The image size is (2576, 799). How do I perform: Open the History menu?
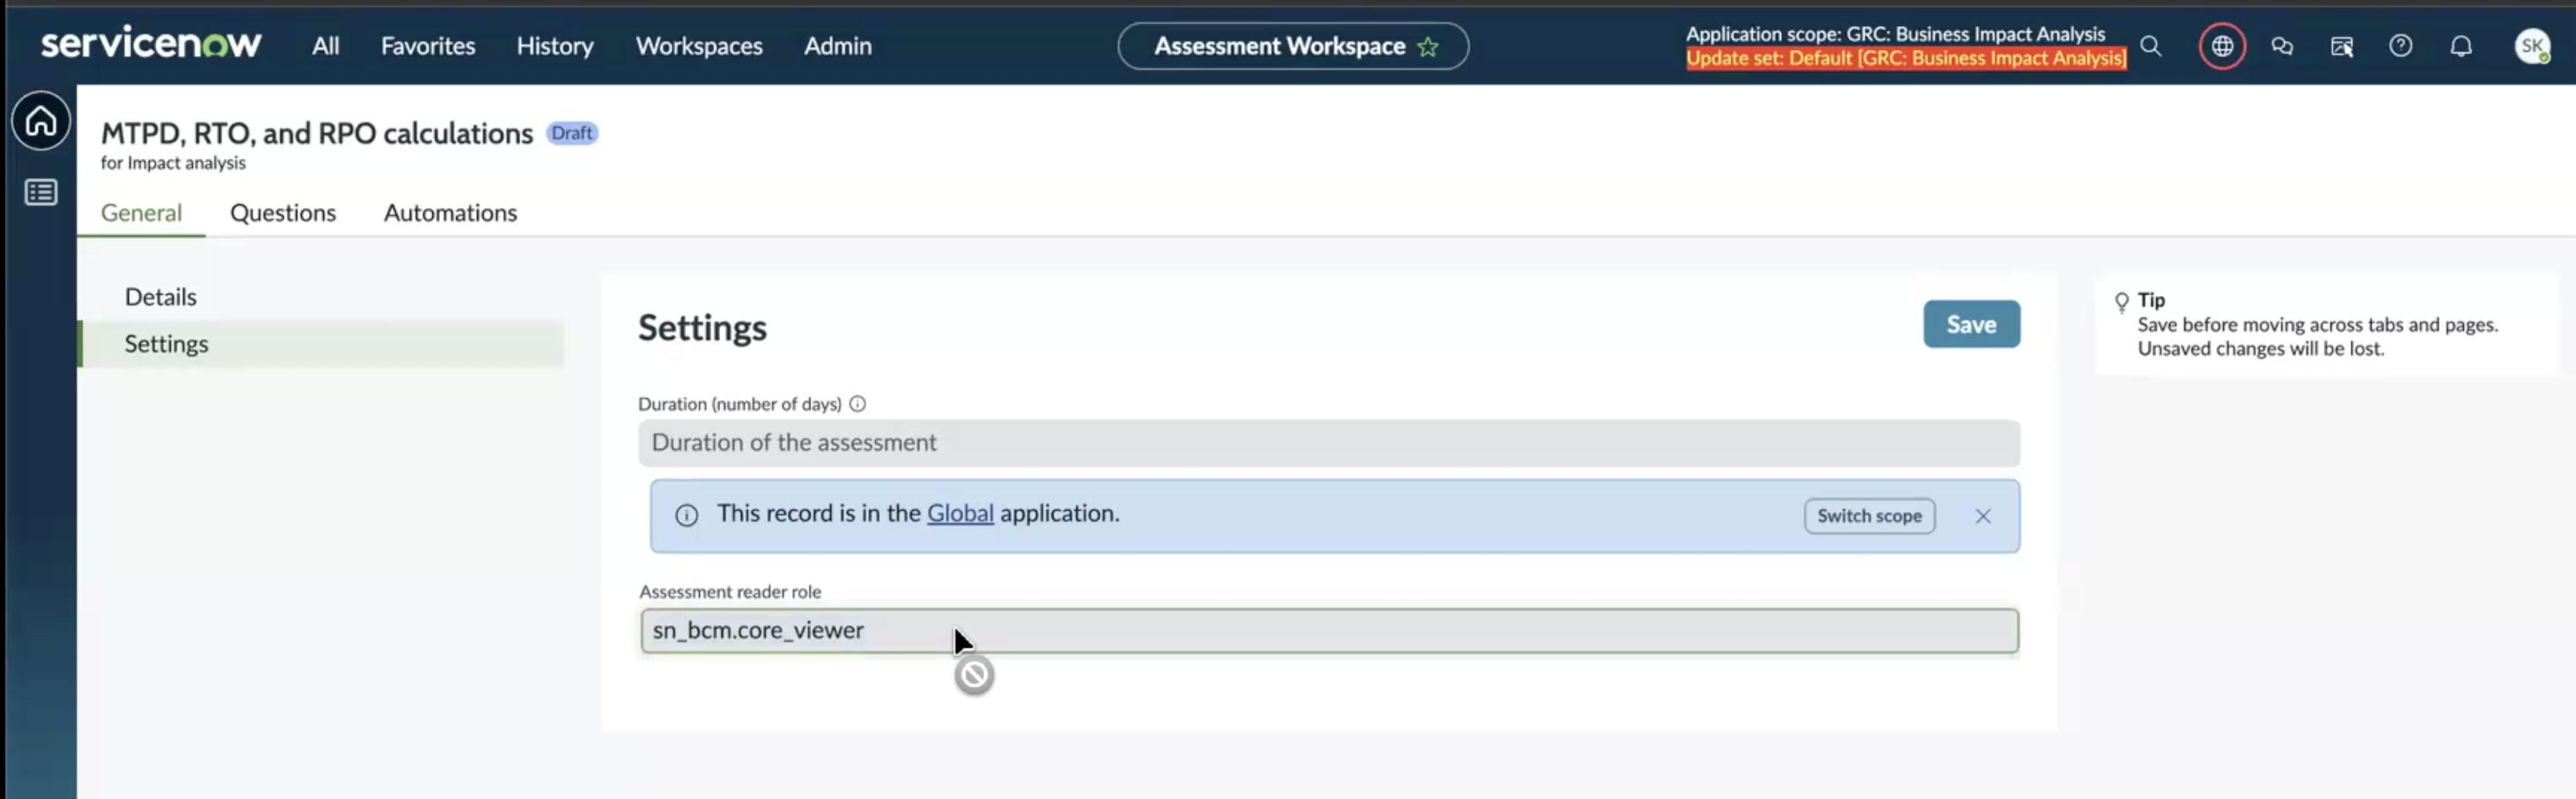coord(555,46)
